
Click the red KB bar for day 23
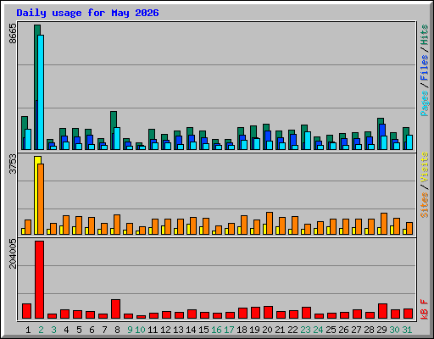306,313
